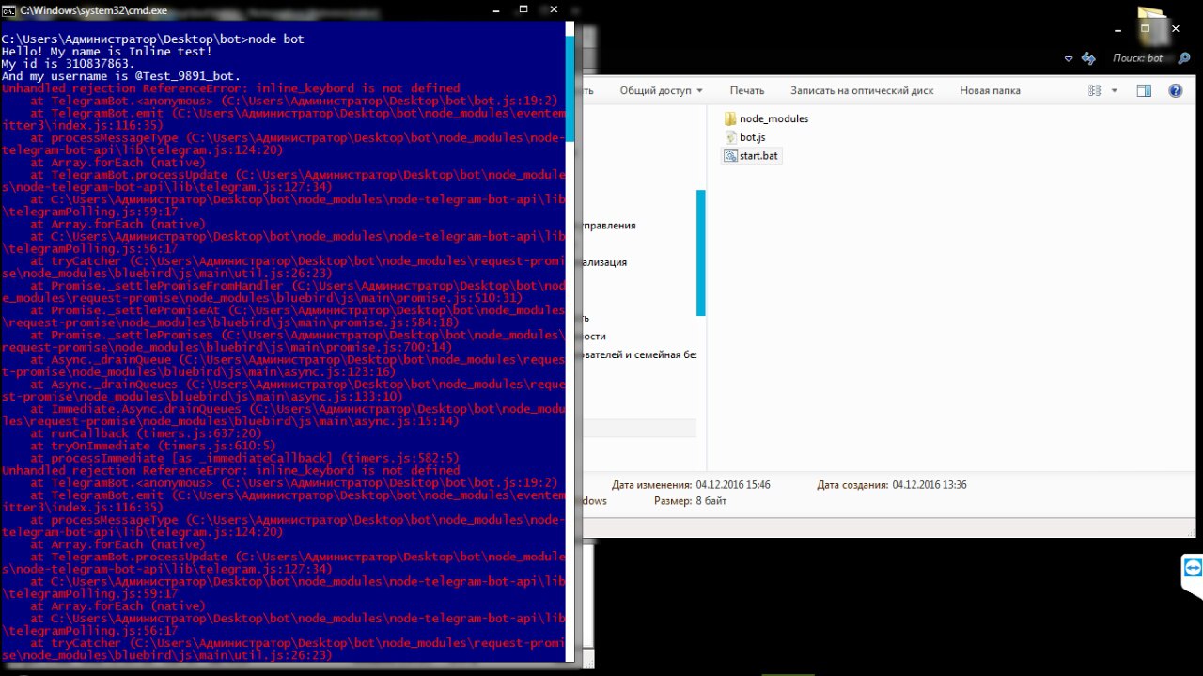Select the bot.js file in Explorer

744,137
